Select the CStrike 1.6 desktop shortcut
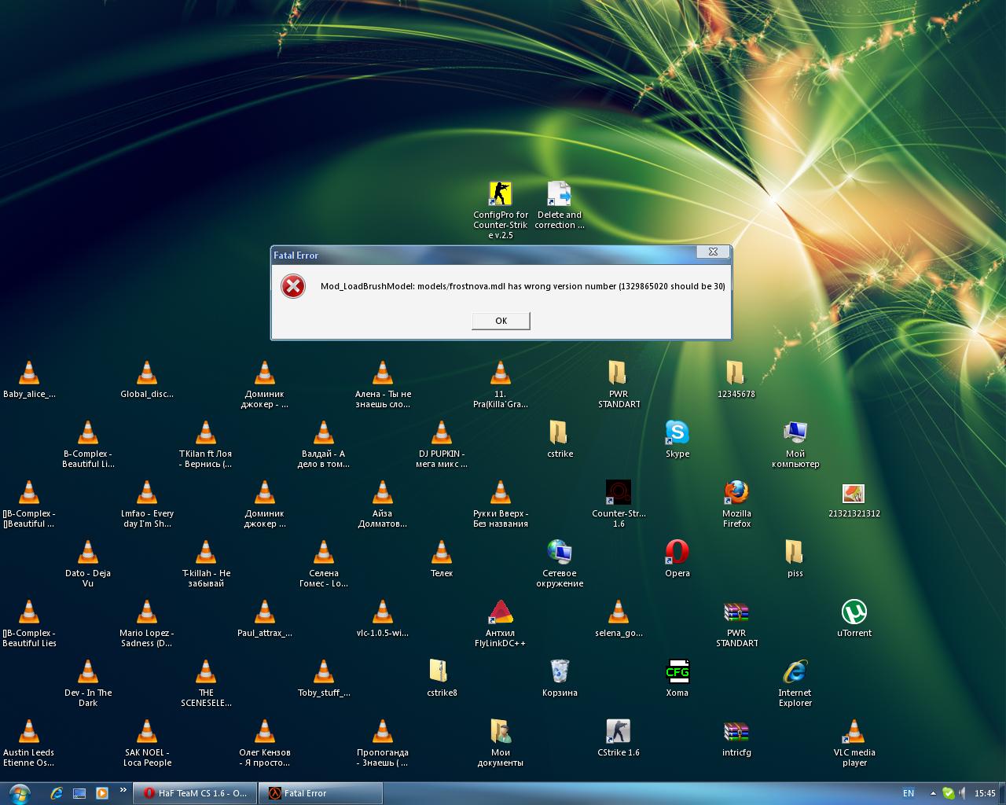Screen dimensions: 1006x805 pos(618,733)
